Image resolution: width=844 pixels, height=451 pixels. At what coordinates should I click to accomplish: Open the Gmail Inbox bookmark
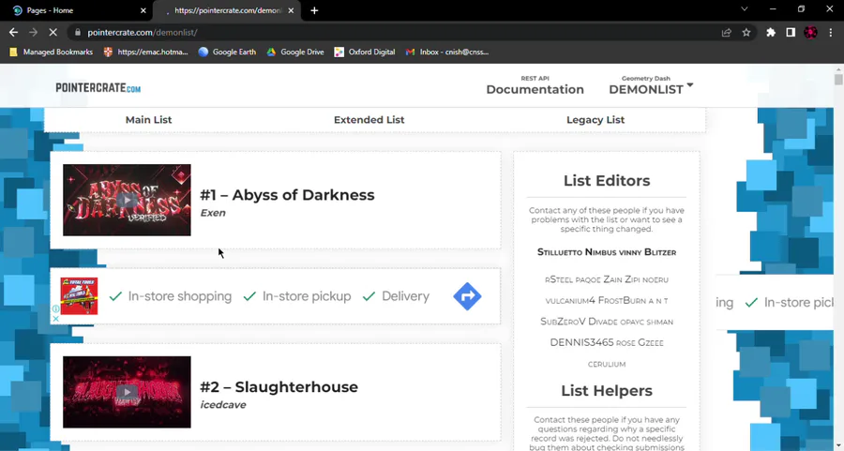[448, 53]
